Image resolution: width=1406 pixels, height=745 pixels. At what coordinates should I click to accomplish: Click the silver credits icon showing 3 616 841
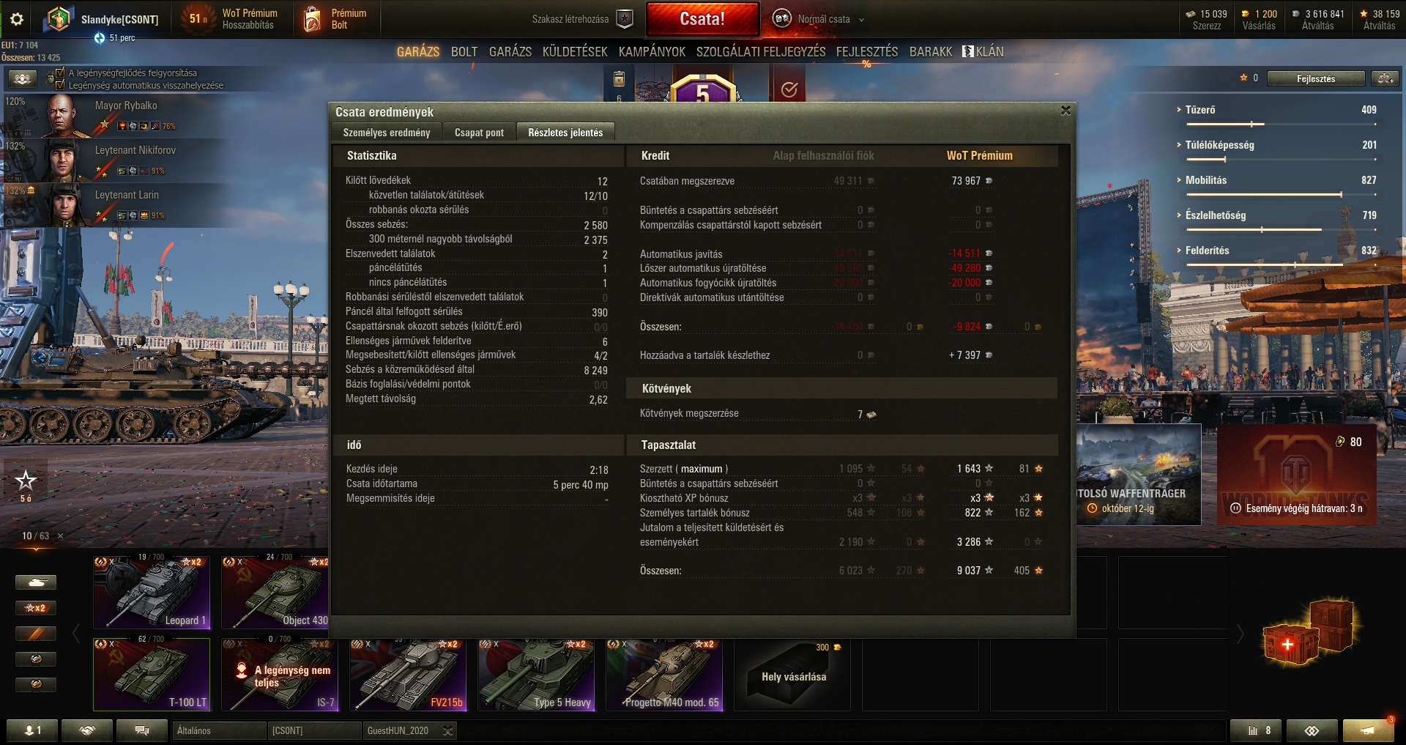click(1295, 14)
